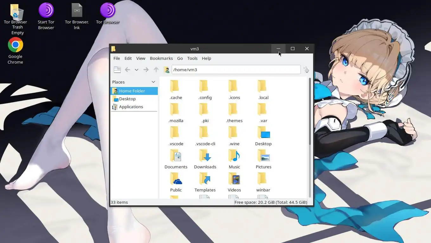Viewport: 431px width, 243px height.
Task: Select the .local folder
Action: point(263,90)
